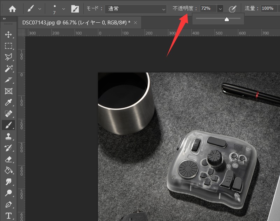Choose the Pen tool

(8, 204)
